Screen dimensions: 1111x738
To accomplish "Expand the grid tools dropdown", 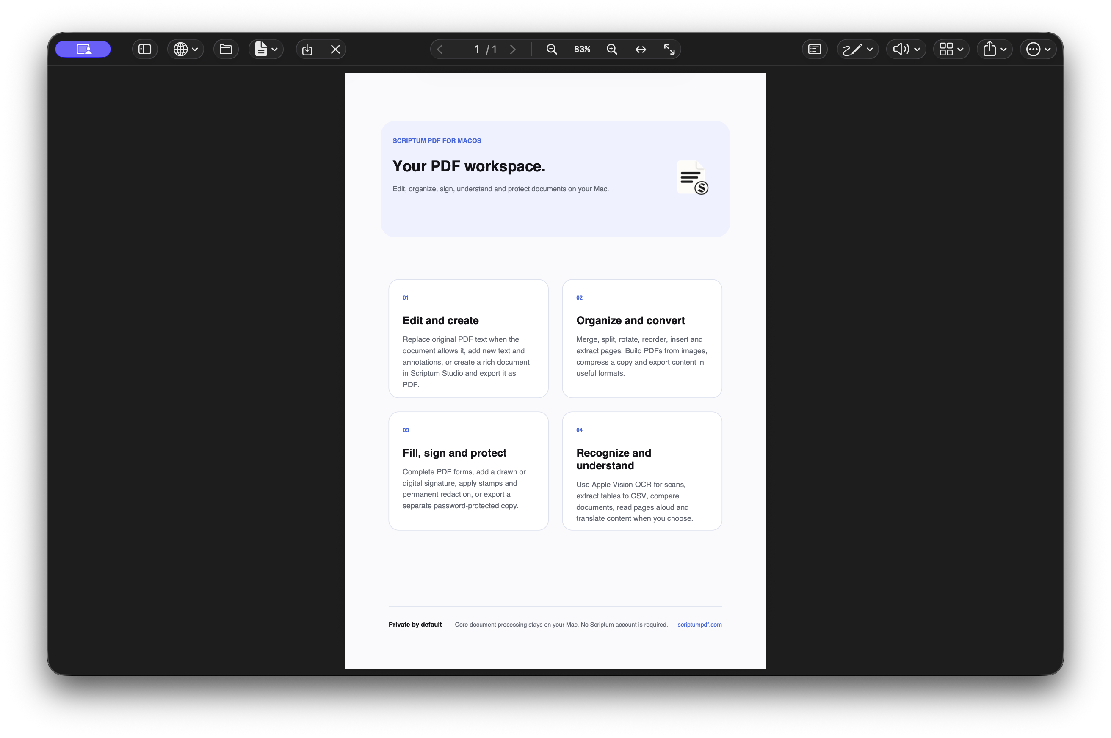I will (951, 49).
